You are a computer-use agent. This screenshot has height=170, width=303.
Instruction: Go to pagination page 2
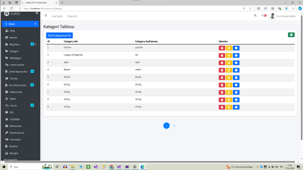click(x=174, y=126)
